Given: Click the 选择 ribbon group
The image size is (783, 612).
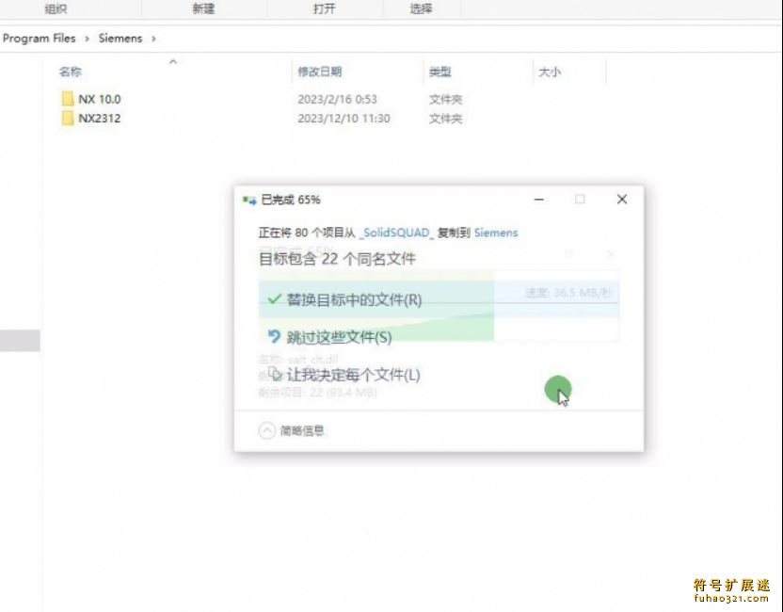Looking at the screenshot, I should (421, 8).
